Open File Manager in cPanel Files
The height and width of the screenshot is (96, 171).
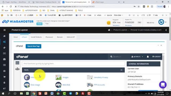pyautogui.click(x=27, y=77)
